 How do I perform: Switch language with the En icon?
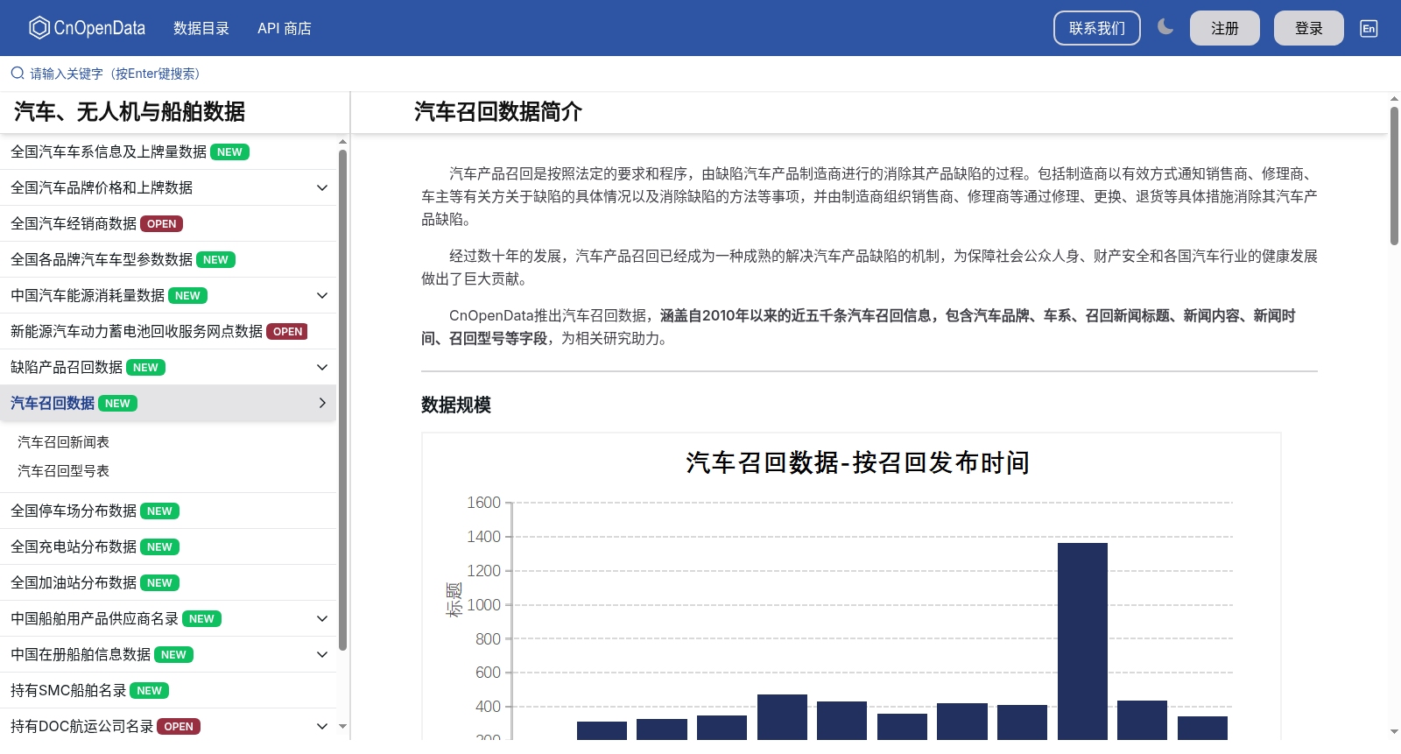coord(1369,28)
